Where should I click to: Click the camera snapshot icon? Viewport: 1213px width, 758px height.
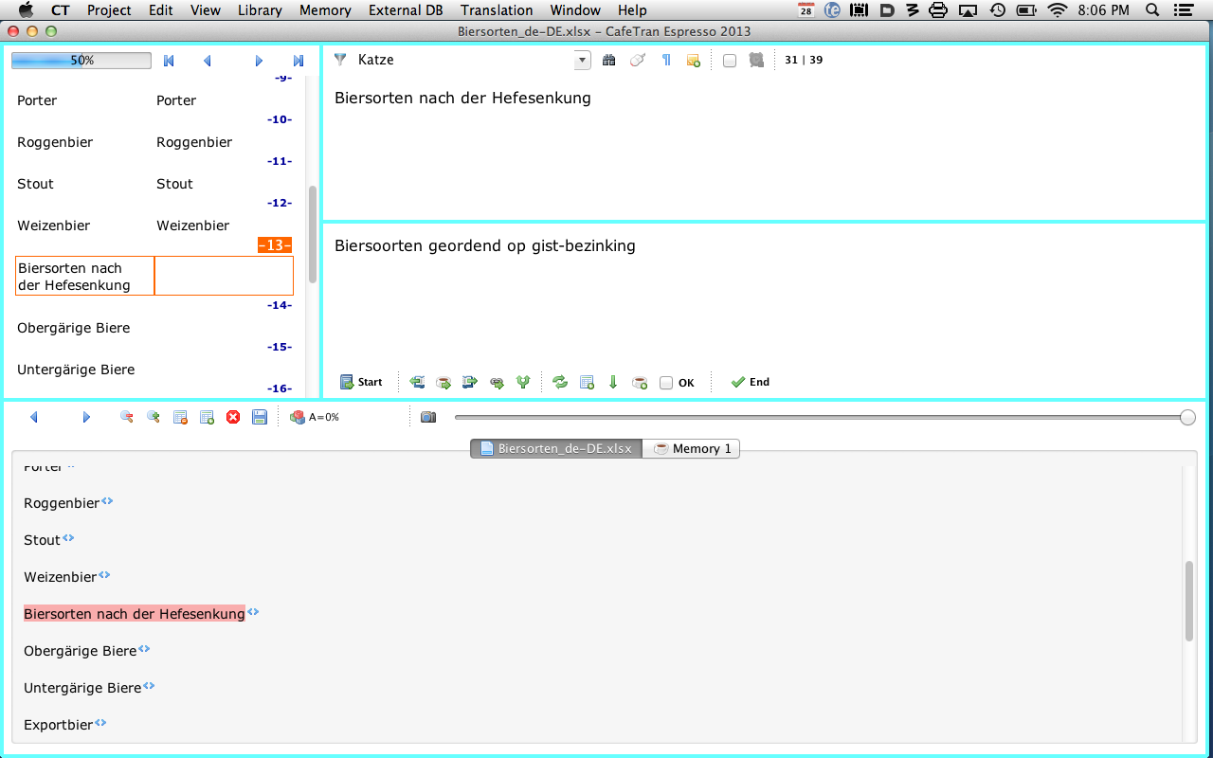tap(428, 417)
